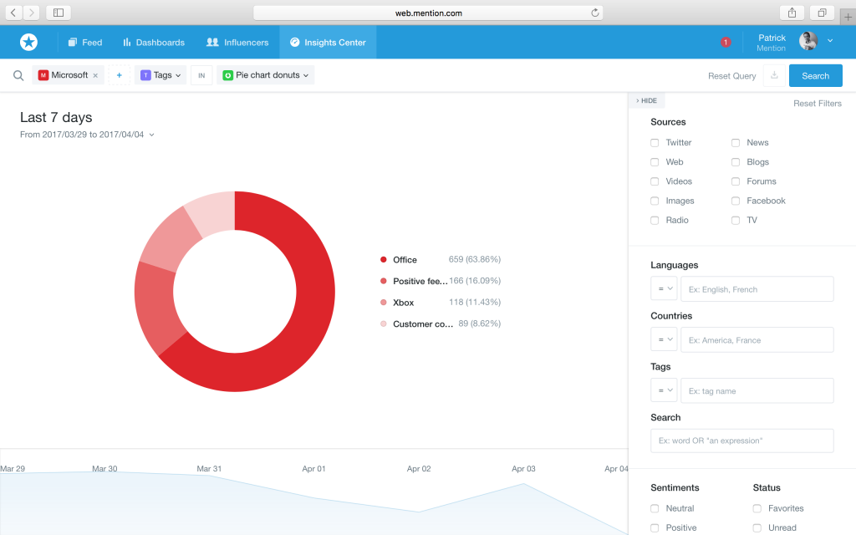Open Patrick's profile avatar
Screen dimensions: 856x535
coord(808,41)
